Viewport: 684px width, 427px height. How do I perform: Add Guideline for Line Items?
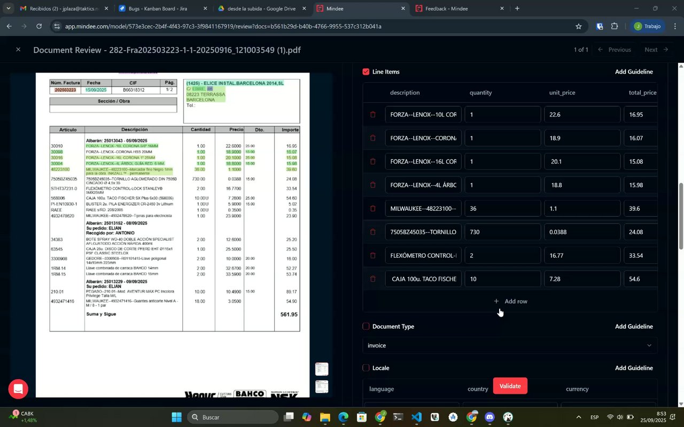(634, 72)
